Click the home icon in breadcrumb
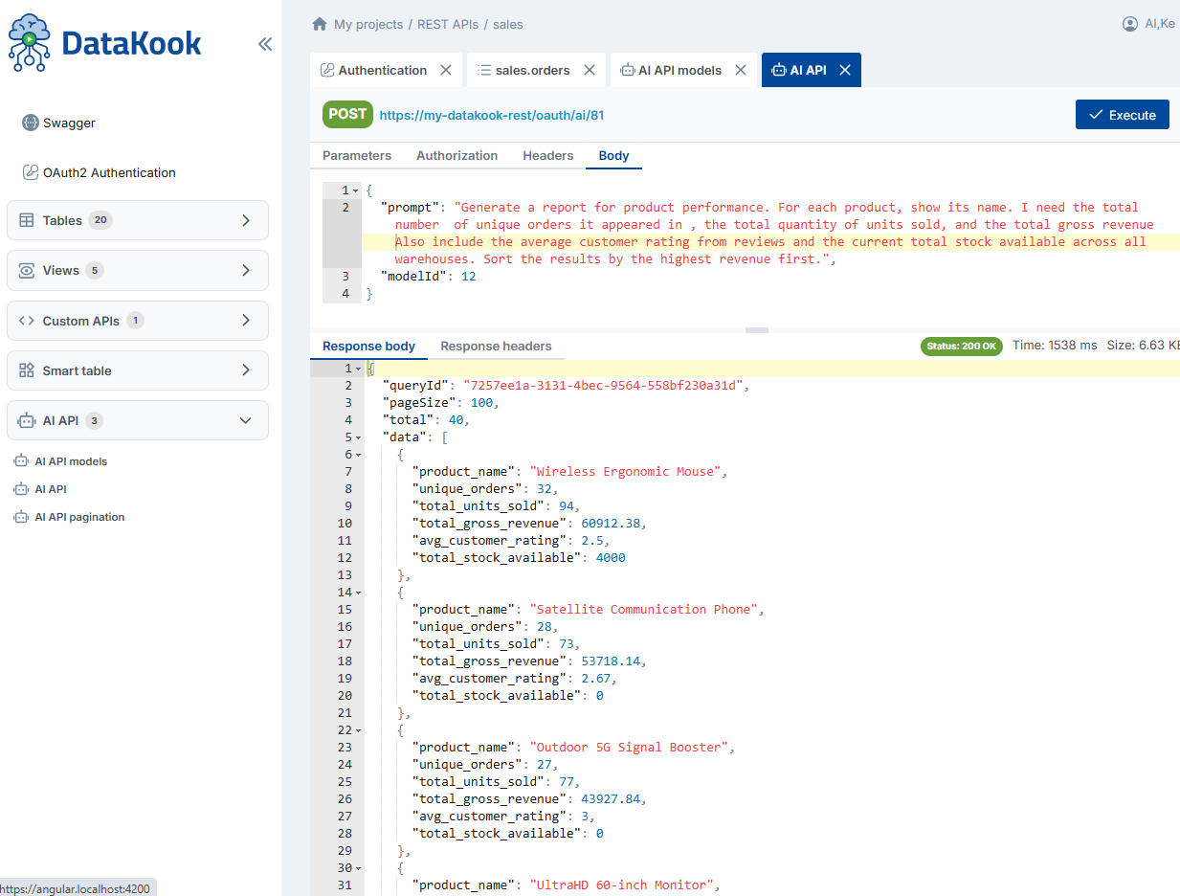Viewport: 1180px width, 896px height. pos(320,24)
